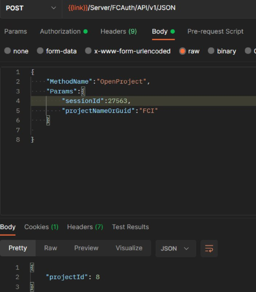256x292 pixels.
Task: Switch response view to Pretty
Action: pos(18,248)
